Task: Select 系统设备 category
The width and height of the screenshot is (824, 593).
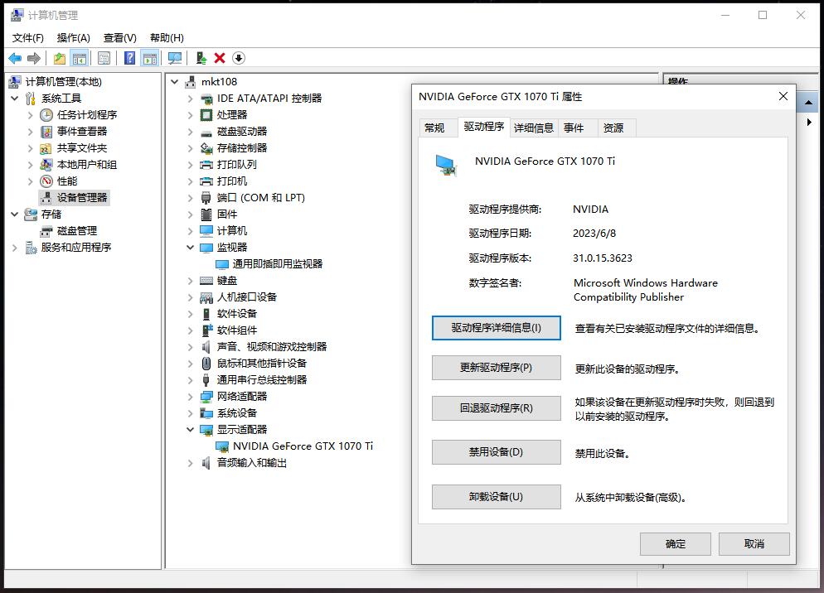Action: [x=236, y=413]
